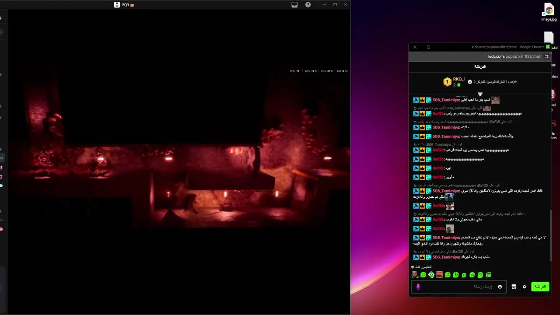The width and height of the screenshot is (560, 315).
Task: Click the FPS 76 performance readout
Action: click(295, 71)
